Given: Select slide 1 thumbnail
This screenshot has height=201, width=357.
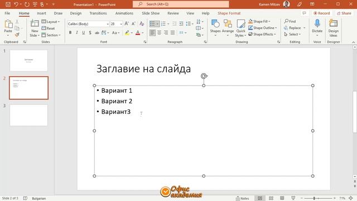Looking at the screenshot, I should pos(28,60).
